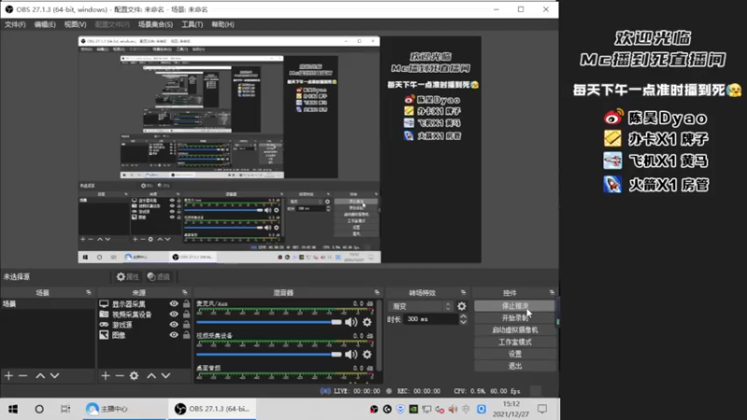Adjust the 麦克风/Aux volume slider
The height and width of the screenshot is (420, 747).
coord(269,322)
